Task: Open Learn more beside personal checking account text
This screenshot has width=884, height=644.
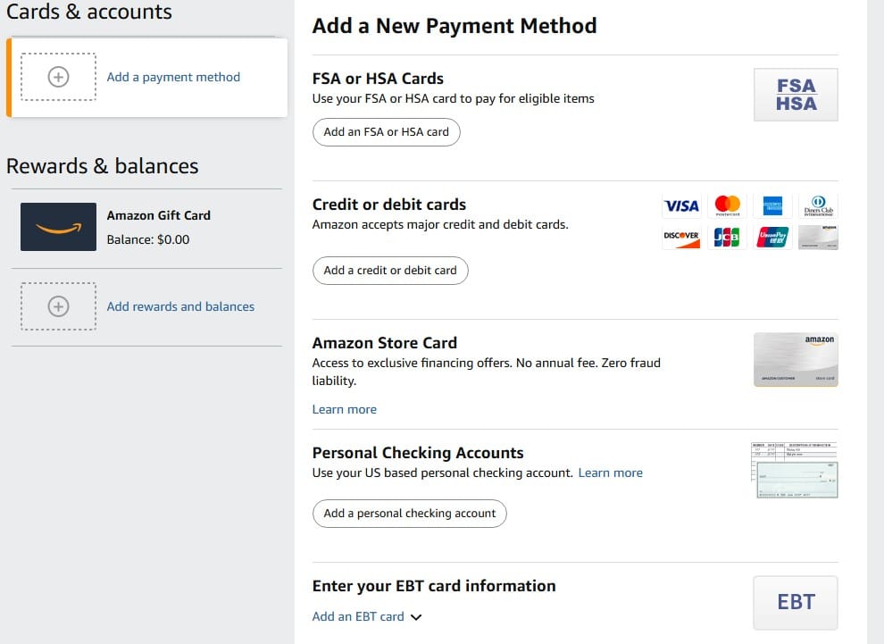Action: [611, 473]
